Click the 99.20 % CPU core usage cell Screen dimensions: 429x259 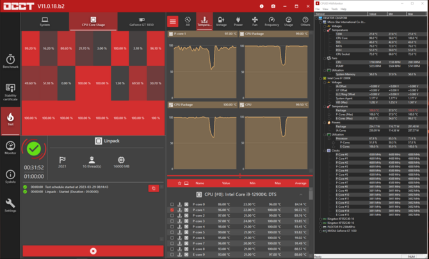point(30,49)
